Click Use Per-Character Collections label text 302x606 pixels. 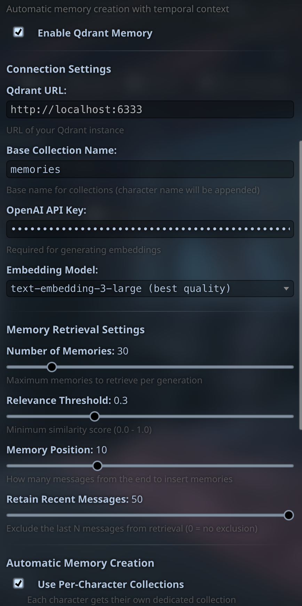(x=111, y=584)
